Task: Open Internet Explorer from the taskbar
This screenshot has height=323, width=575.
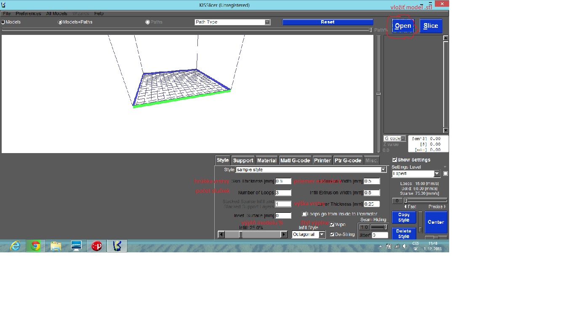Action: click(15, 246)
